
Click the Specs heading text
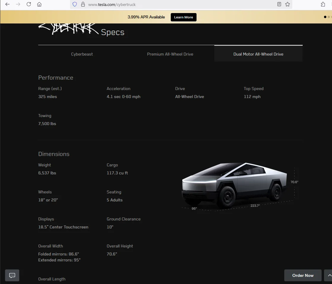(x=113, y=32)
